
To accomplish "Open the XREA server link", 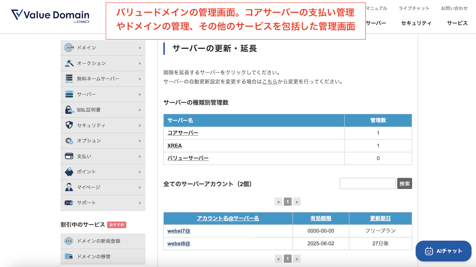I will pyautogui.click(x=175, y=146).
